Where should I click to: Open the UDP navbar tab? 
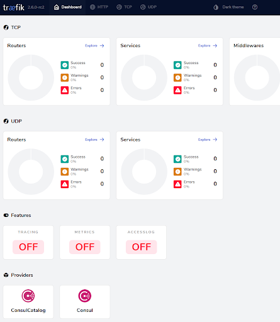pyautogui.click(x=148, y=7)
